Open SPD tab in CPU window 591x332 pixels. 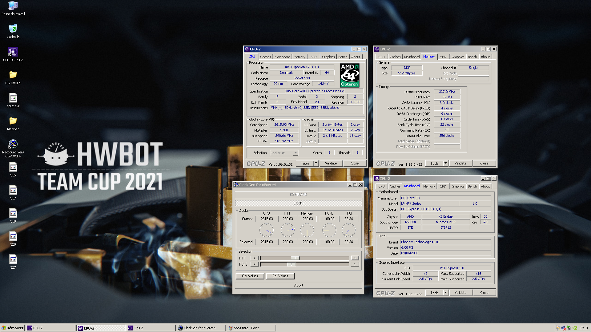pyautogui.click(x=313, y=57)
